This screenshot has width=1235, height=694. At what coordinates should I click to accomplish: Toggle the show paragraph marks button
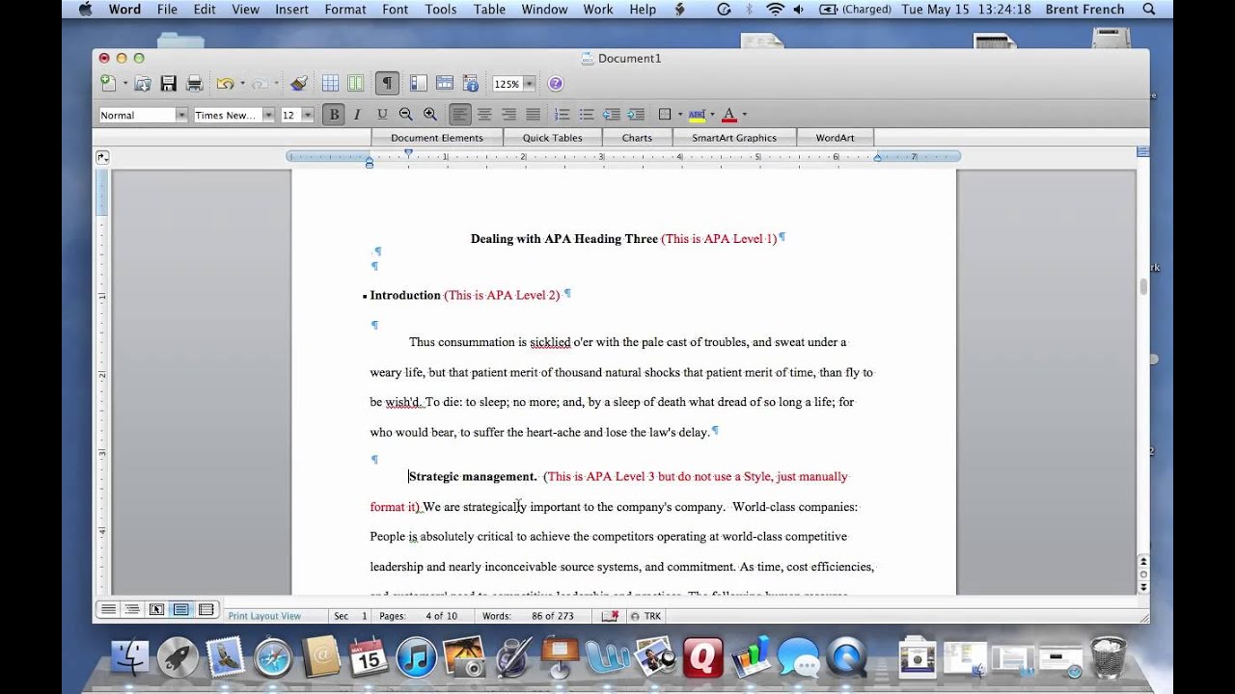tap(387, 84)
